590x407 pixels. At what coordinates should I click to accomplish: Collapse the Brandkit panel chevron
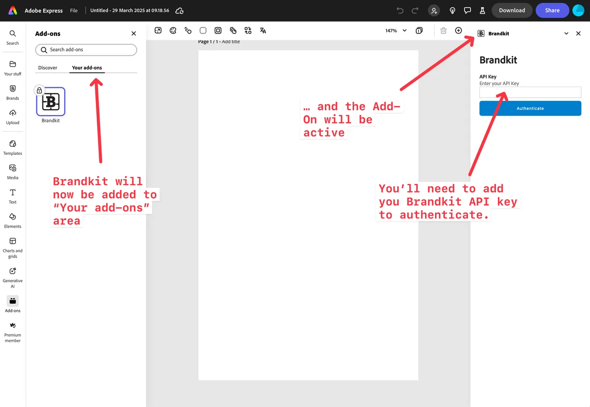tap(566, 34)
